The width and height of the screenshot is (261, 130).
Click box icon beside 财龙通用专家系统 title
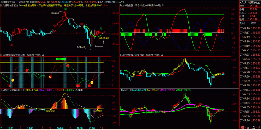point(20,5)
